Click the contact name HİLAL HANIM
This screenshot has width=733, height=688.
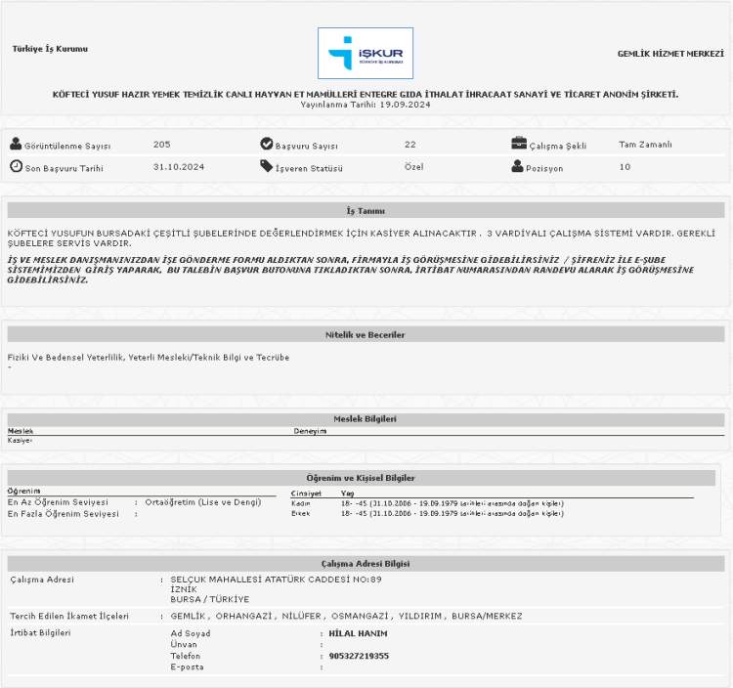[x=359, y=633]
